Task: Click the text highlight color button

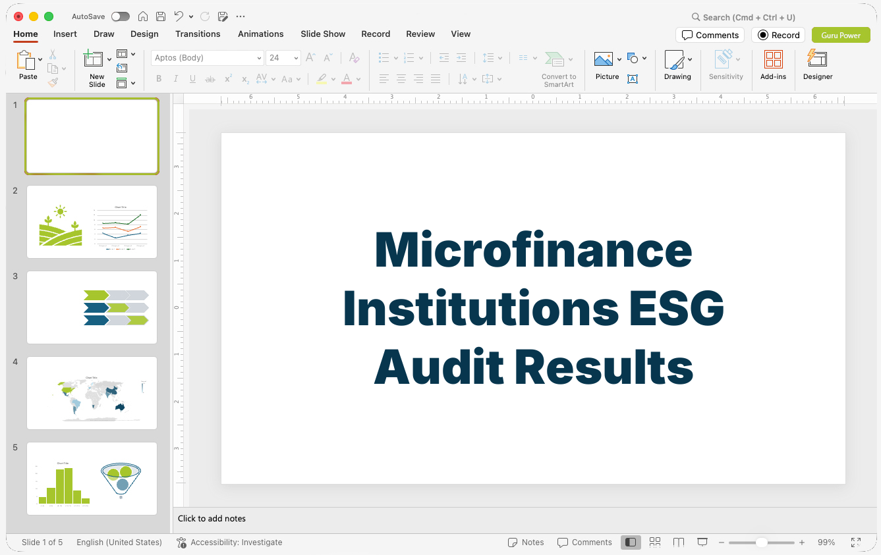Action: [x=321, y=79]
